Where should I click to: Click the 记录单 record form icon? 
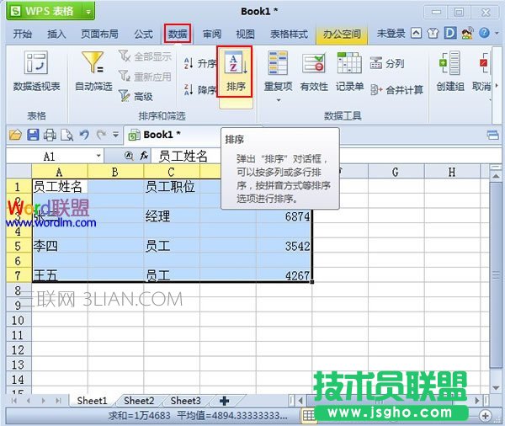(349, 71)
